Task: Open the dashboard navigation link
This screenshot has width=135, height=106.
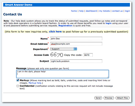Action: click(x=91, y=11)
